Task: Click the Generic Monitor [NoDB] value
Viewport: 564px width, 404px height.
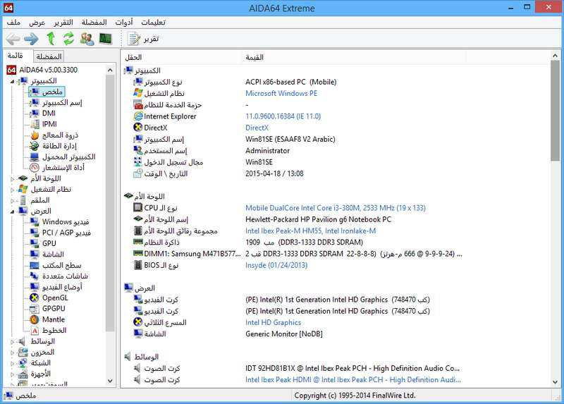Action: pos(284,334)
